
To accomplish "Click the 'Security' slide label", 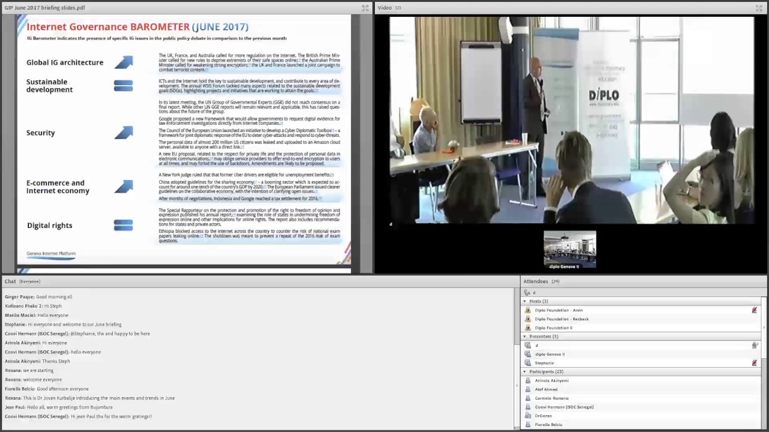I will click(40, 133).
